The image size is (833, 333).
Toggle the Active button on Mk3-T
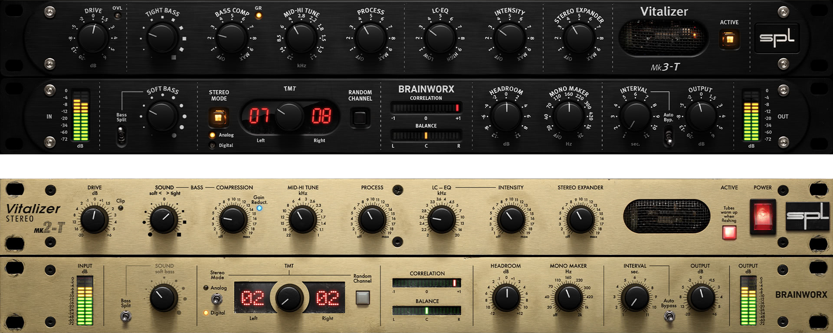729,39
